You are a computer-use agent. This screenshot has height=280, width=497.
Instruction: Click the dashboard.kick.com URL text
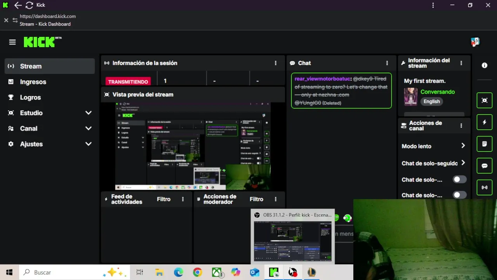coord(48,16)
